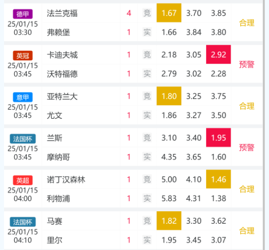Click the red 英超 league badge
The height and width of the screenshot is (250, 269).
pos(23,180)
